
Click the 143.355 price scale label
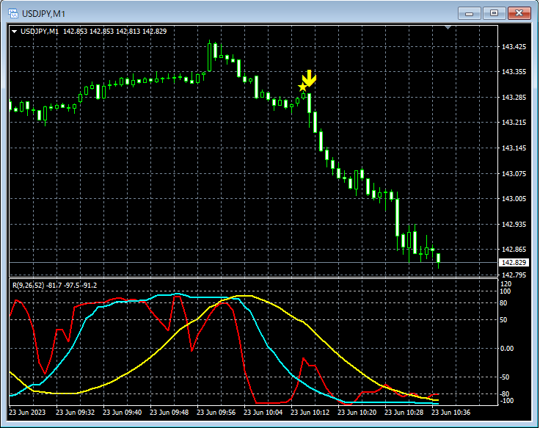(x=514, y=72)
